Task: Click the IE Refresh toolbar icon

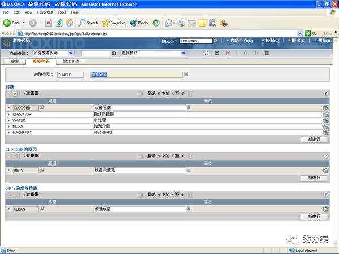Action: click(59, 23)
